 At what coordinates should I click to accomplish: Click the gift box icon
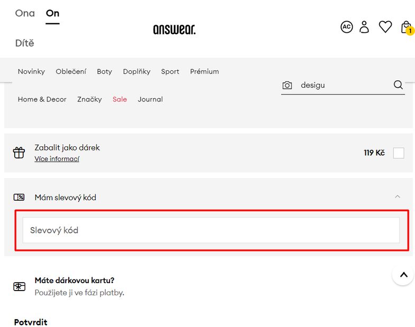(19, 153)
